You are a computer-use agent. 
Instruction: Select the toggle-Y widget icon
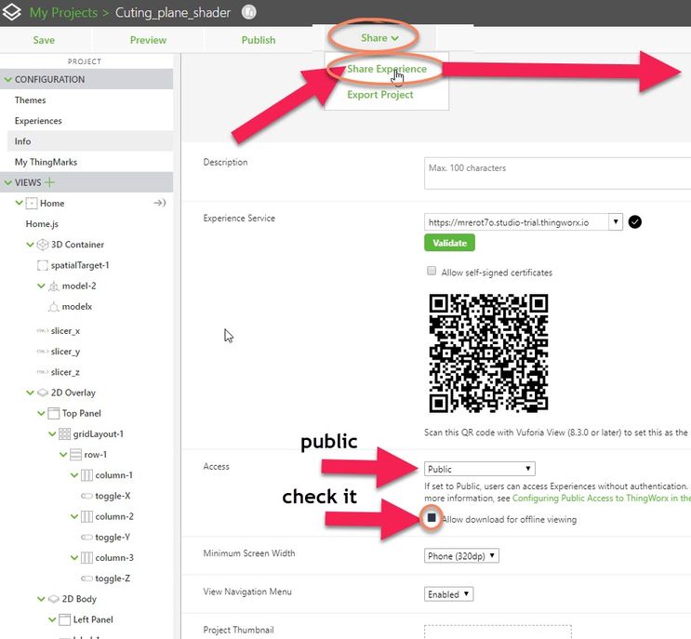86,538
